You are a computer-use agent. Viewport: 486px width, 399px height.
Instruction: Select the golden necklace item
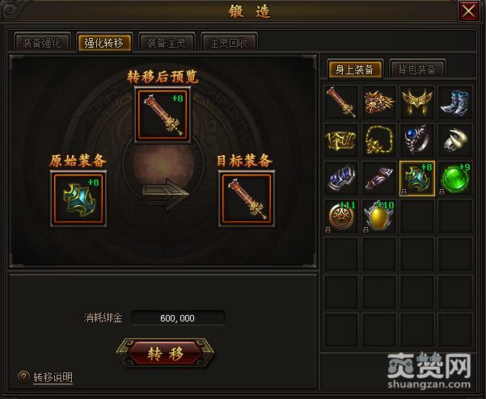point(378,141)
